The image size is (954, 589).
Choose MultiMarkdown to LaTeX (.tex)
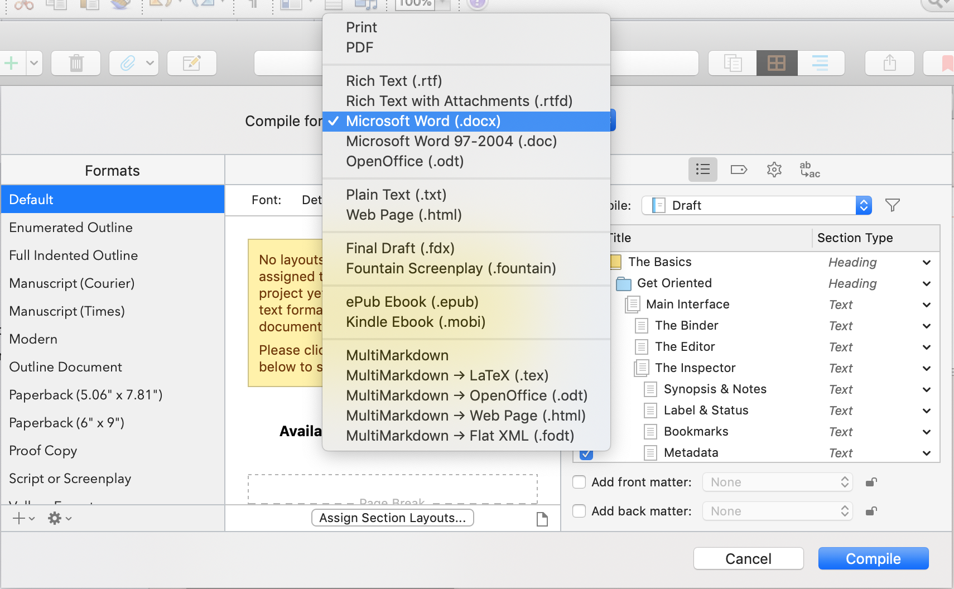tap(466, 375)
